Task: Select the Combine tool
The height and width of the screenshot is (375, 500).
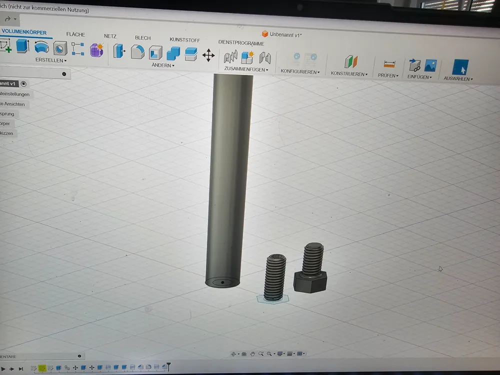Action: tap(173, 53)
